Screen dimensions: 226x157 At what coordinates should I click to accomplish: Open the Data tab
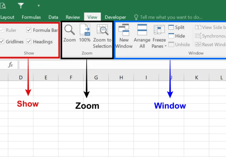pyautogui.click(x=53, y=17)
